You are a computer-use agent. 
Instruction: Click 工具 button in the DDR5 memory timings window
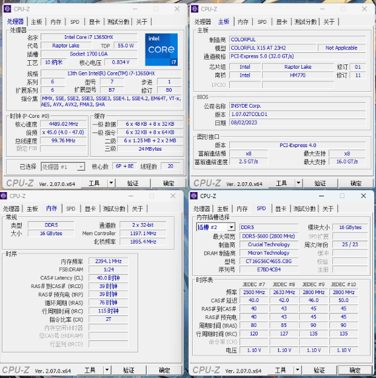90,370
